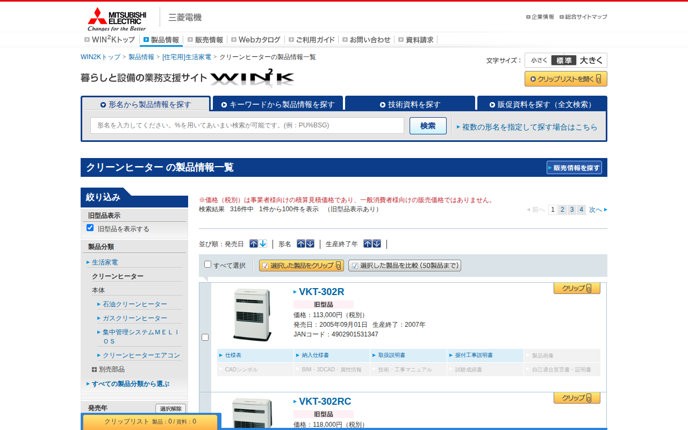
Task: Clip the VKT-302R product
Action: click(577, 288)
